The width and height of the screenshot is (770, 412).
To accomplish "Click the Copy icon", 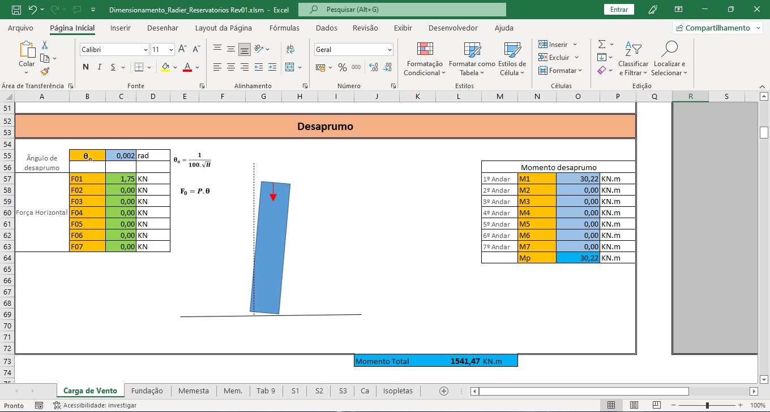I will click(x=45, y=58).
